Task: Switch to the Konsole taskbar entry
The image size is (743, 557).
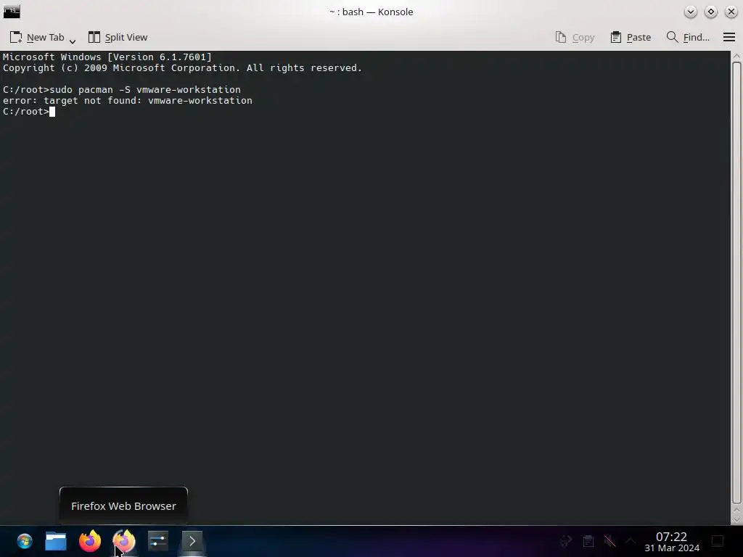Action: 192,541
